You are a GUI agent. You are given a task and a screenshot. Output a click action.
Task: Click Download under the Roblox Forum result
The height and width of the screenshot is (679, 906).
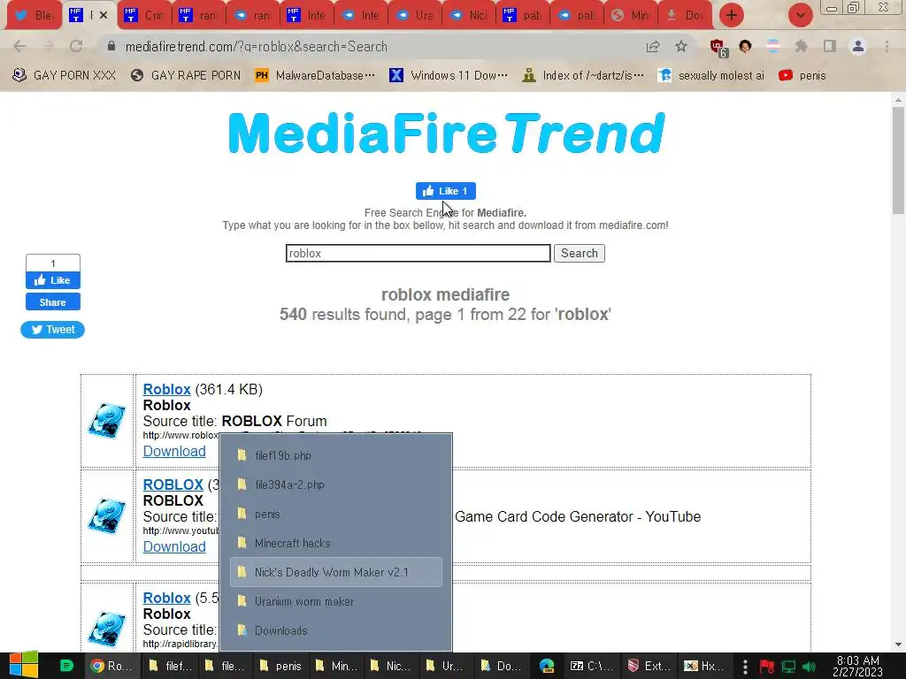point(174,451)
